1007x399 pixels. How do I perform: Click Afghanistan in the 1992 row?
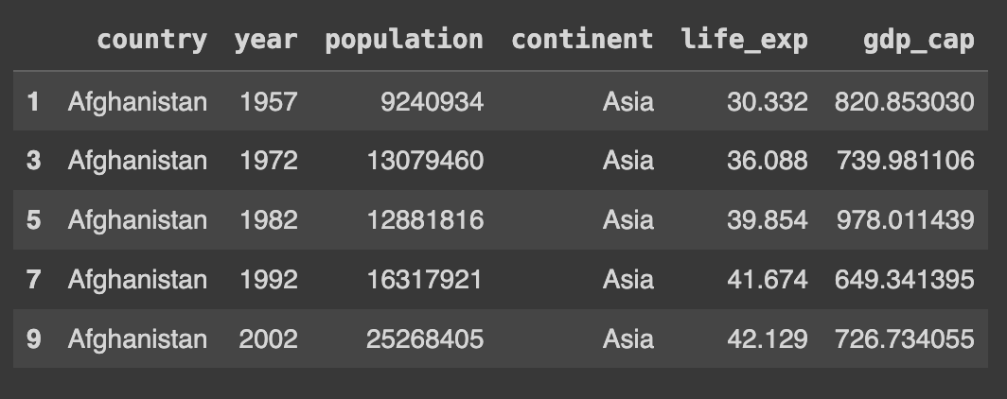(137, 280)
